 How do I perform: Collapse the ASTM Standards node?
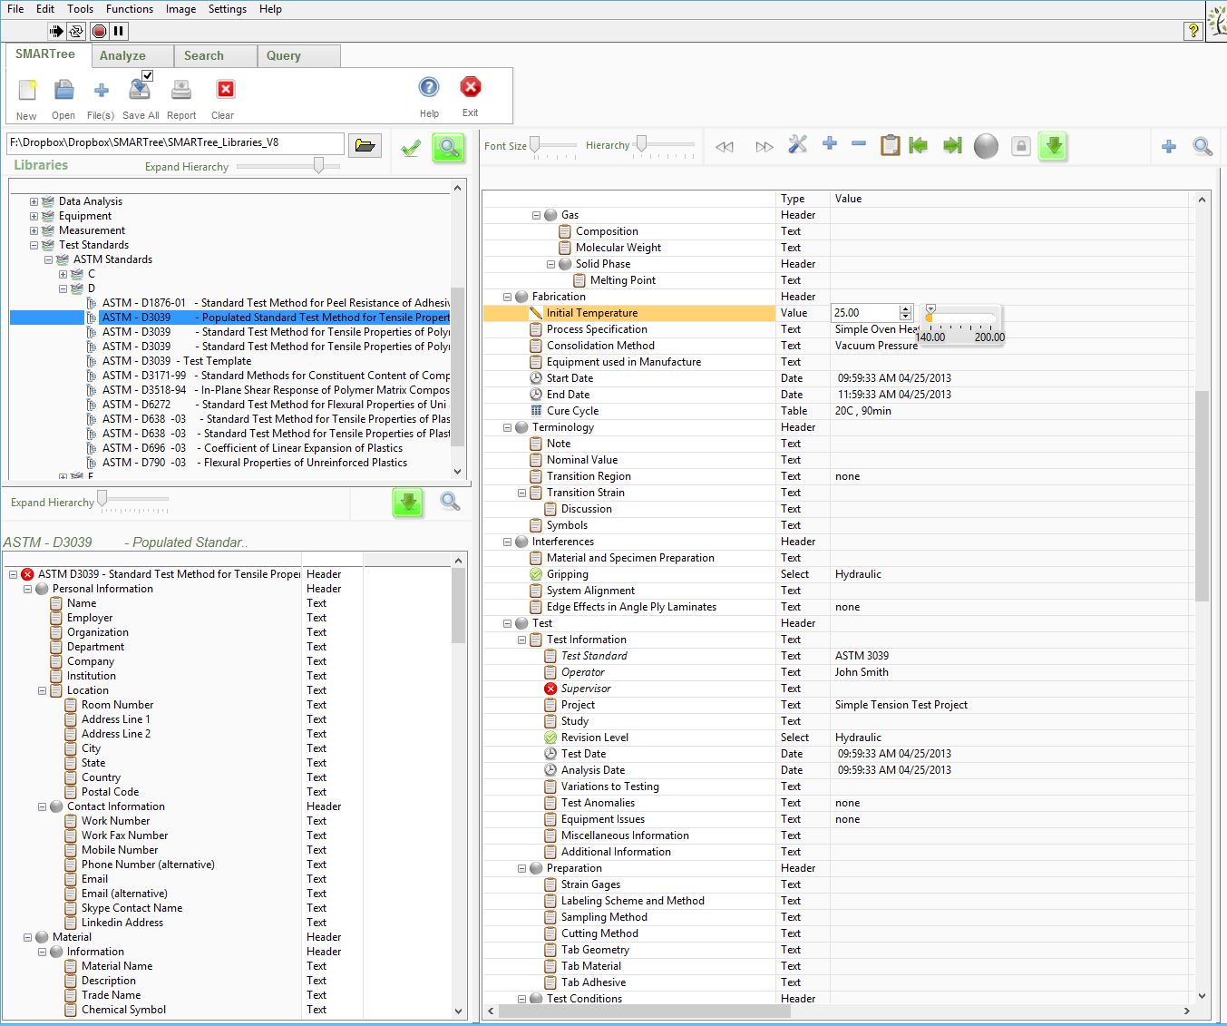point(48,259)
